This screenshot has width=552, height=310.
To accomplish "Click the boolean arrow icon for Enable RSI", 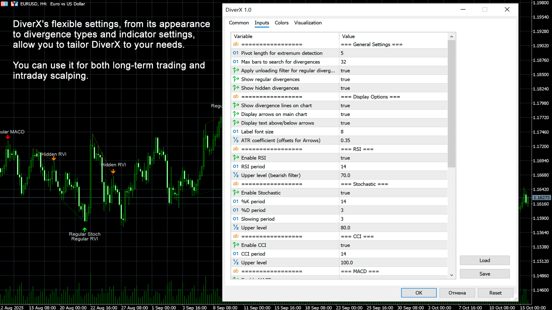I will tap(236, 158).
